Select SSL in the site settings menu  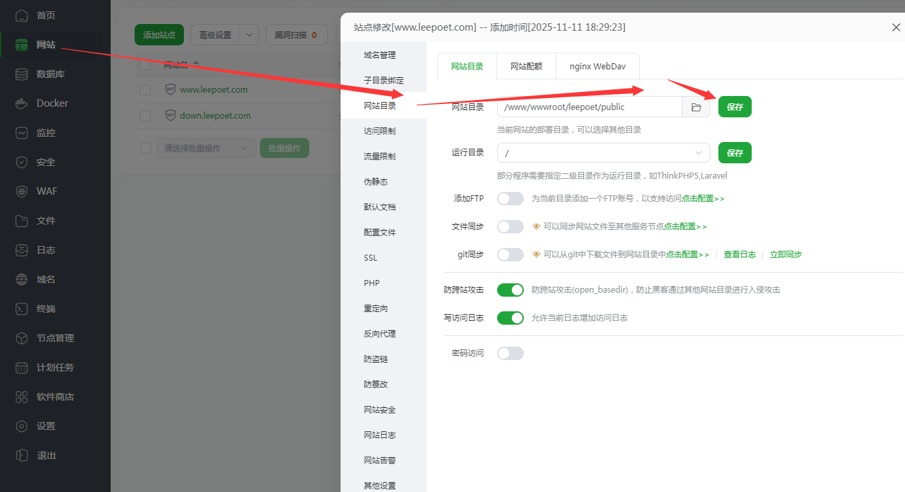pyautogui.click(x=371, y=258)
